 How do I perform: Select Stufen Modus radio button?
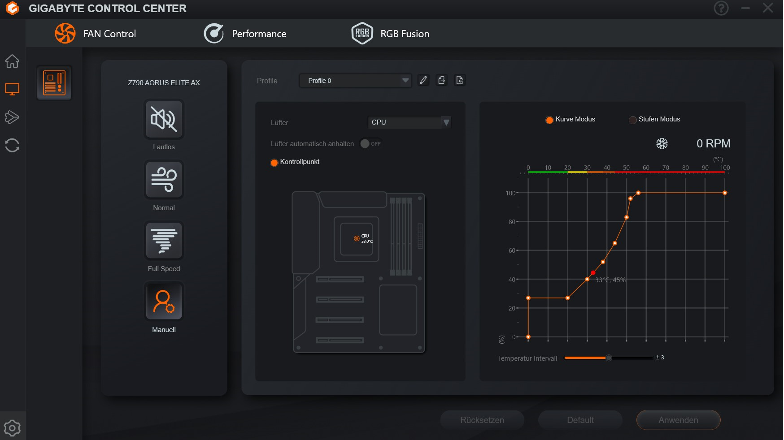632,120
